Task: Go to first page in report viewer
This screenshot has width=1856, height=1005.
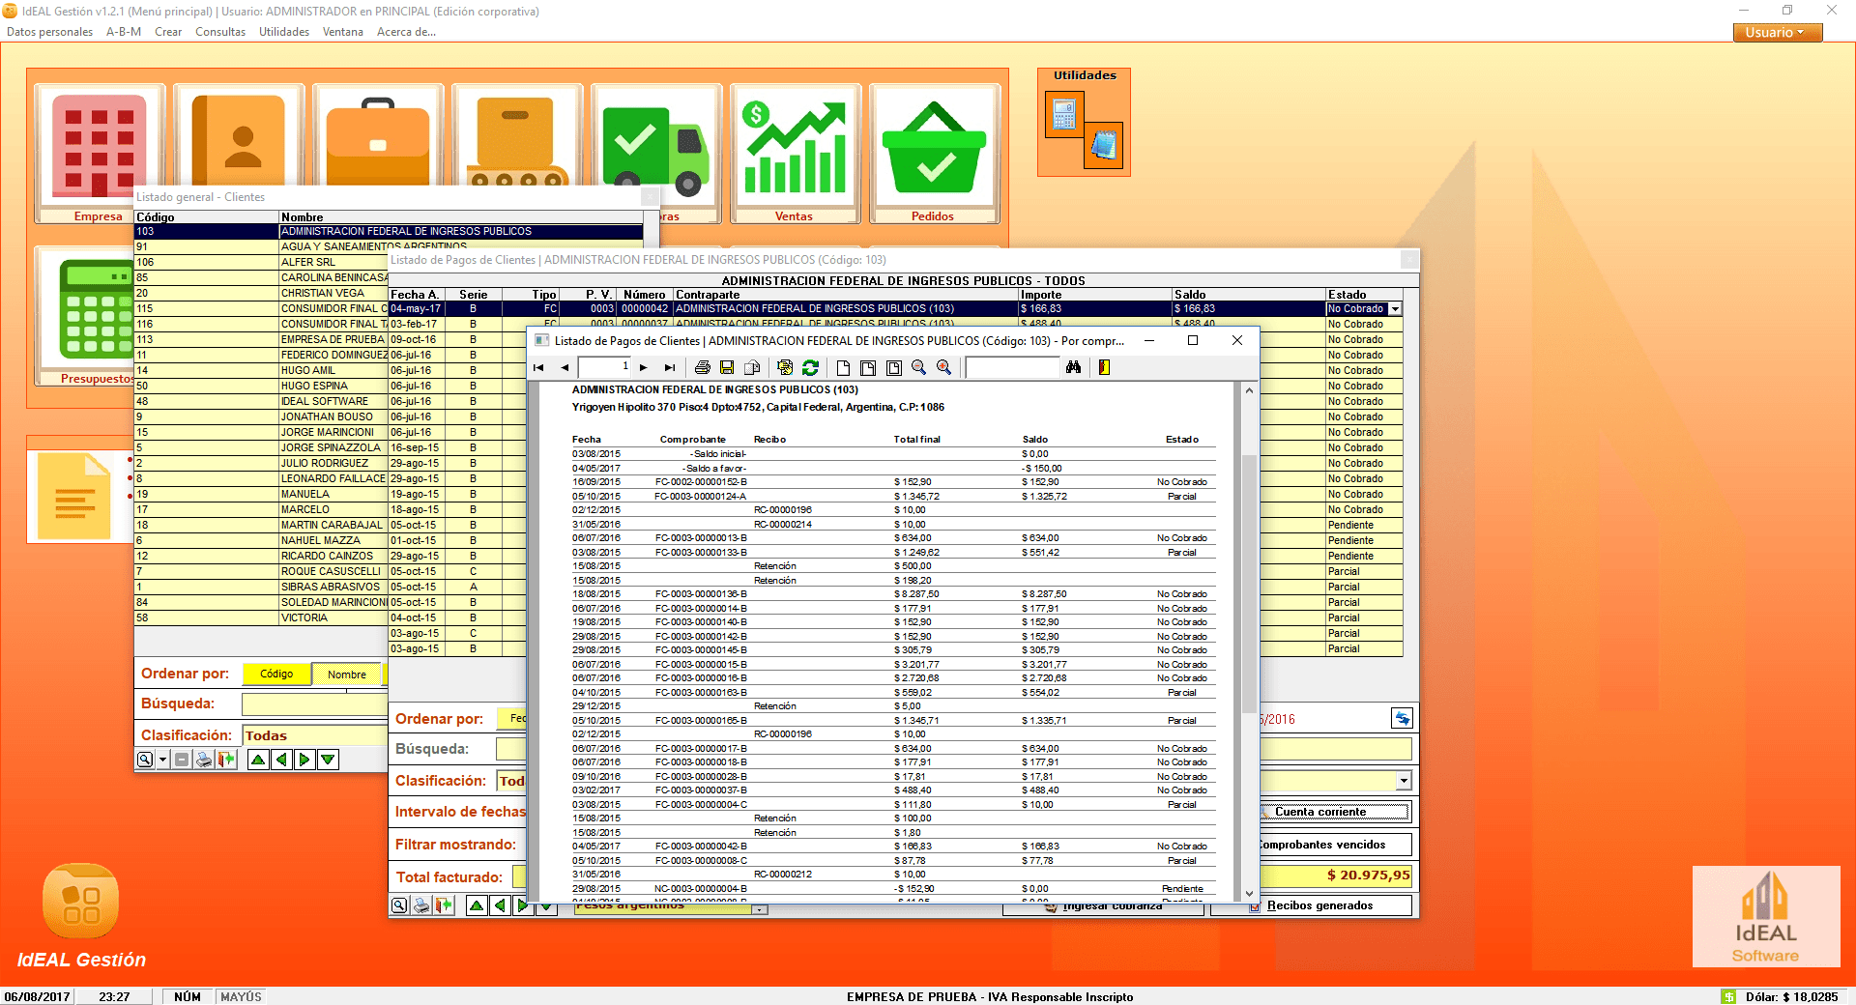Action: coord(538,368)
